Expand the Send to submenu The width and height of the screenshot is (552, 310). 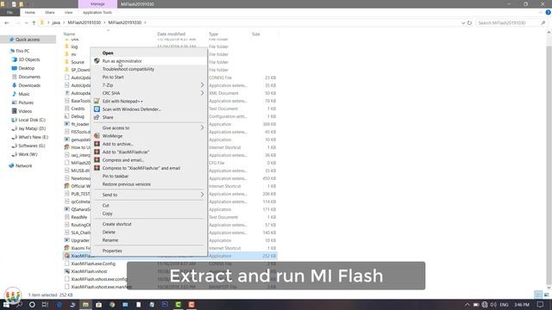click(202, 195)
